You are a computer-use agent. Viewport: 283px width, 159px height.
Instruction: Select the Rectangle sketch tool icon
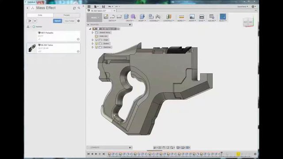(119, 17)
